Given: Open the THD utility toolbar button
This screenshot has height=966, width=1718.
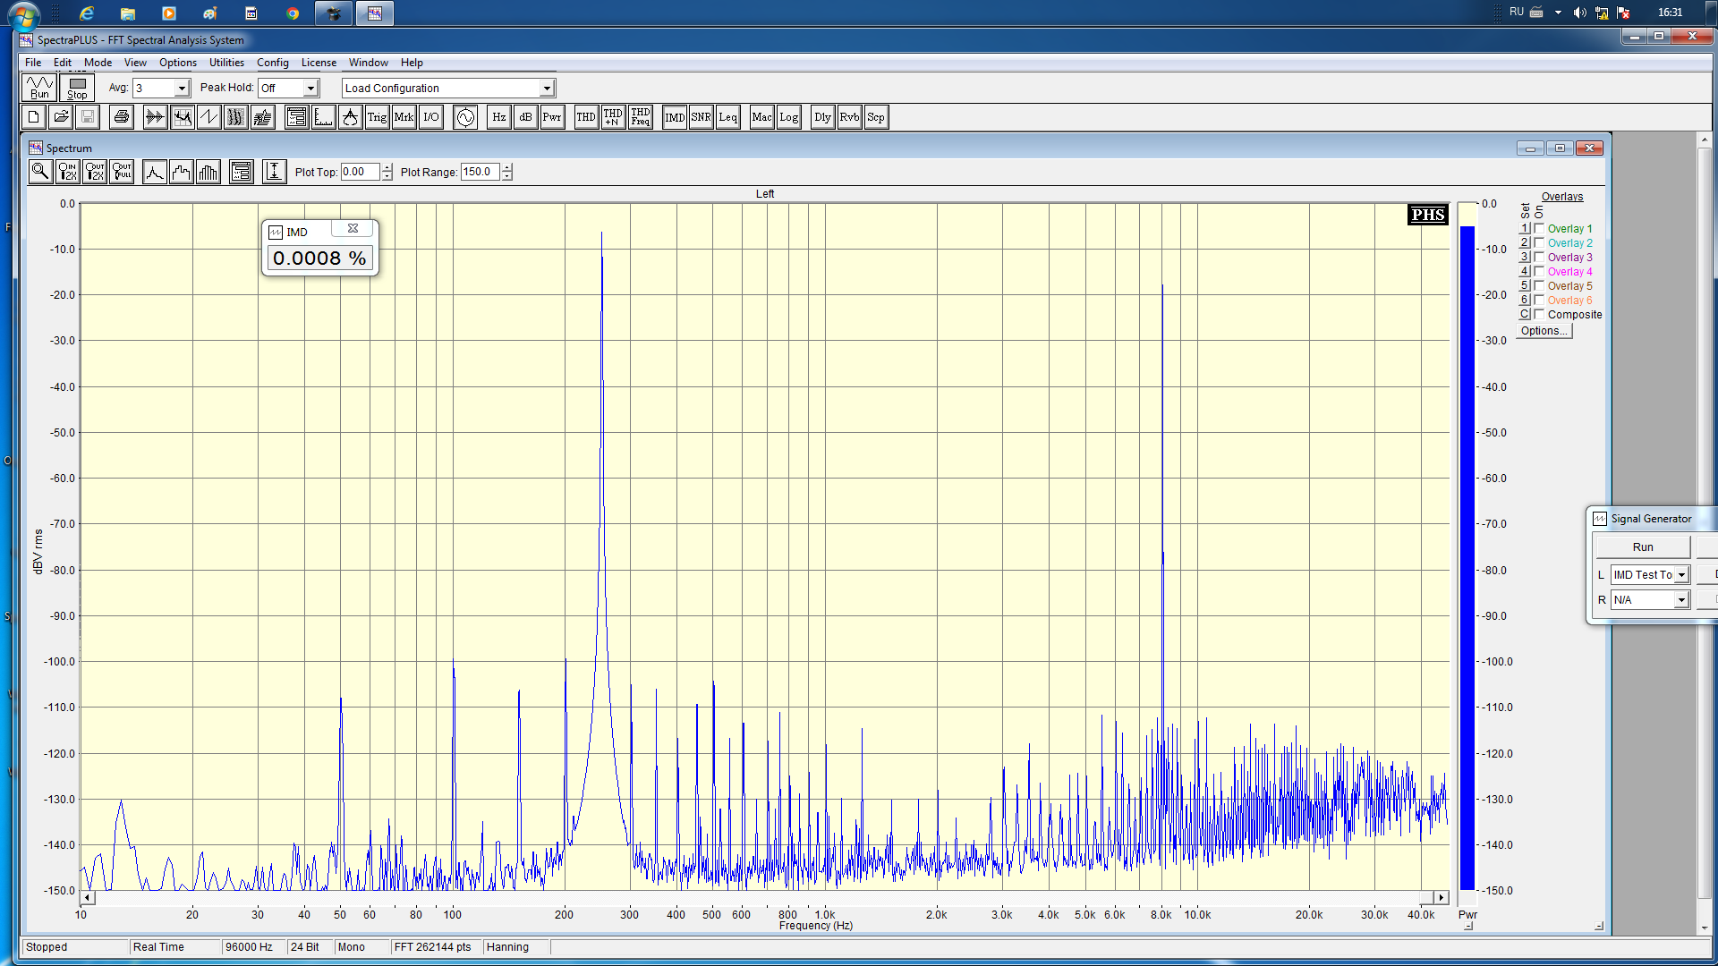Looking at the screenshot, I should pyautogui.click(x=586, y=117).
